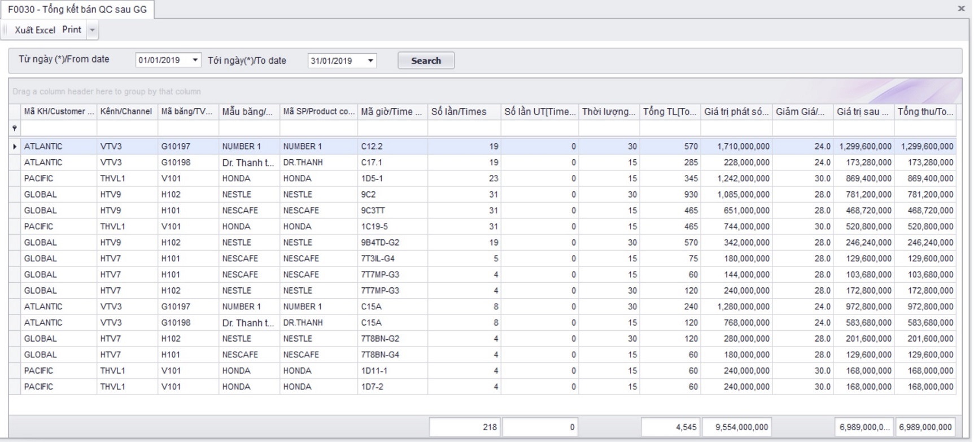
Task: Select the time code cell 9C2
Action: pos(392,194)
